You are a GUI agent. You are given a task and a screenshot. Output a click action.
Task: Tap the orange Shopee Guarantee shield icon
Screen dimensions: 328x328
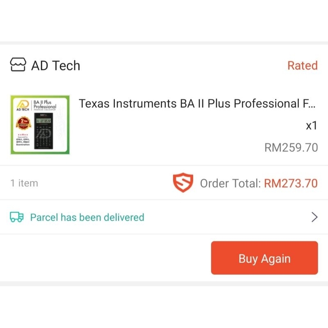(183, 183)
